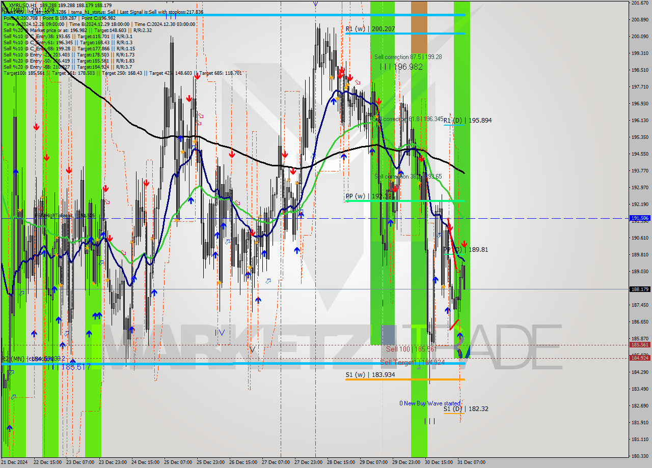Click the Sell 100 | 185.561 label
This screenshot has height=468, width=652.
point(411,349)
